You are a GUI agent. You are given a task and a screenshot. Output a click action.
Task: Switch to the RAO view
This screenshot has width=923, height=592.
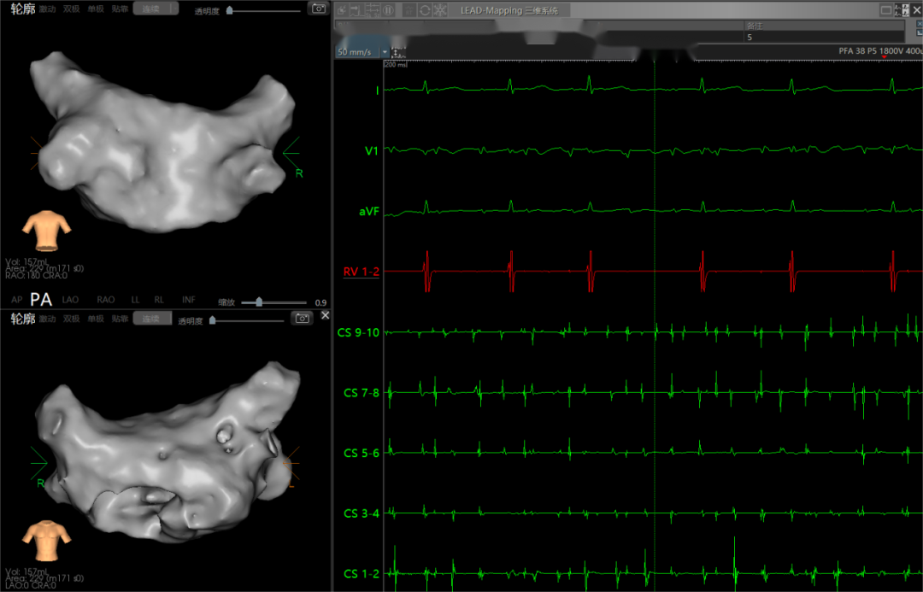coord(105,300)
